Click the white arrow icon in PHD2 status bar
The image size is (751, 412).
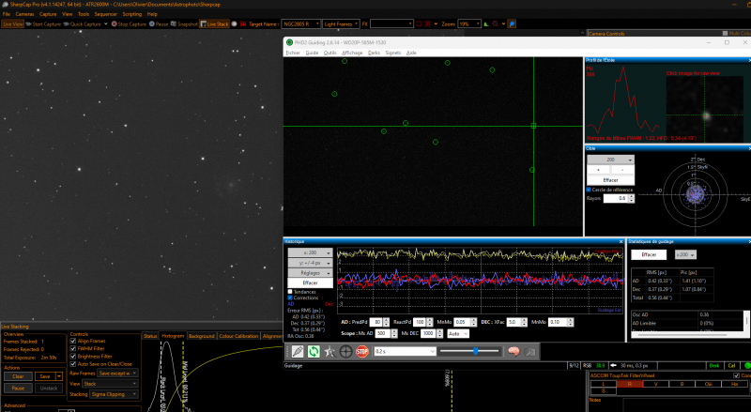click(614, 365)
